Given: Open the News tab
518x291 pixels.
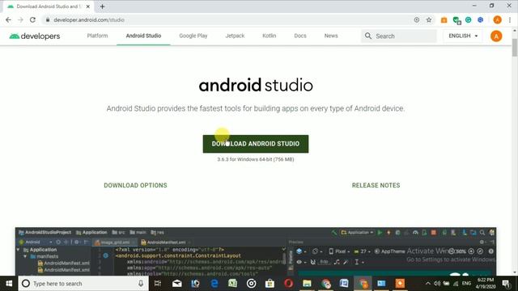Looking at the screenshot, I should [x=331, y=36].
